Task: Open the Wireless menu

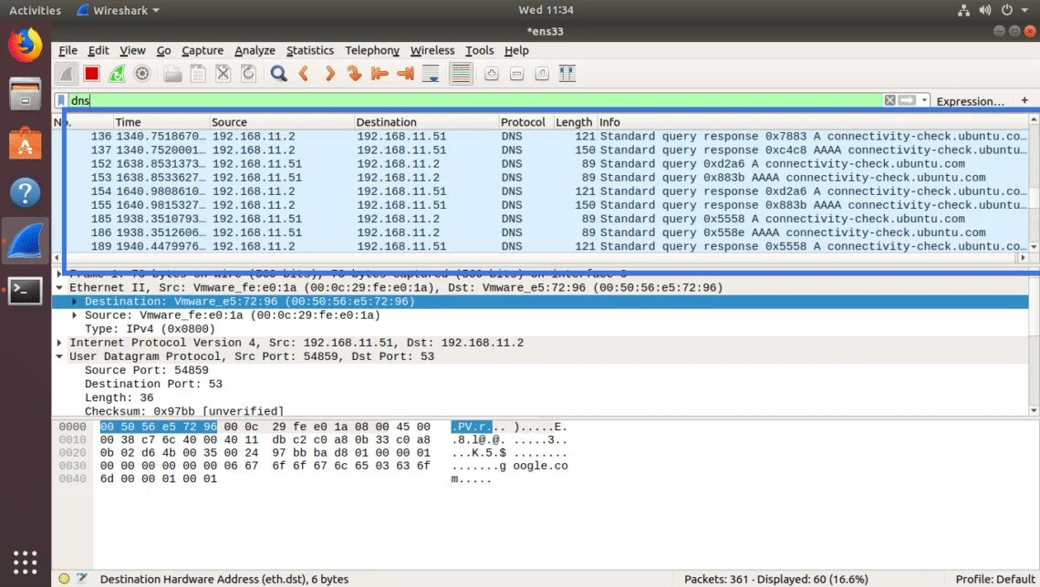Action: tap(432, 50)
